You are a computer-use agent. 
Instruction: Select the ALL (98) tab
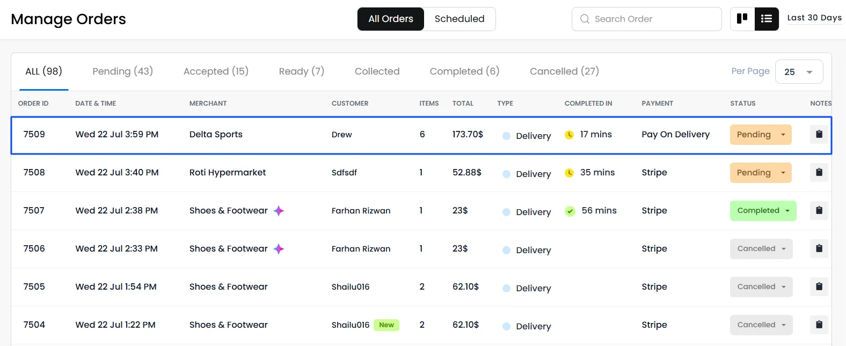[x=44, y=71]
